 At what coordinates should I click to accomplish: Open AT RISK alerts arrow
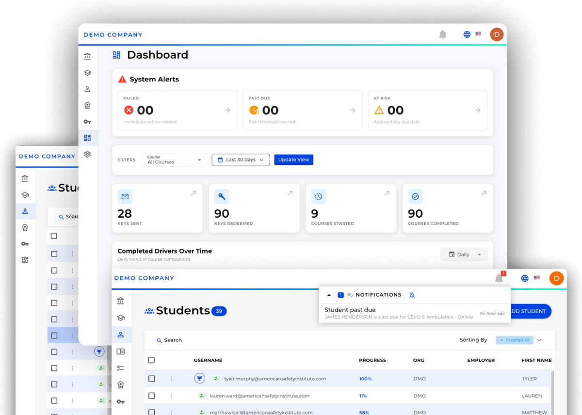click(478, 110)
